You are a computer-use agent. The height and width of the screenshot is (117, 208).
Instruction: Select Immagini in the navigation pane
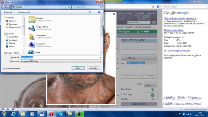(x=11, y=40)
